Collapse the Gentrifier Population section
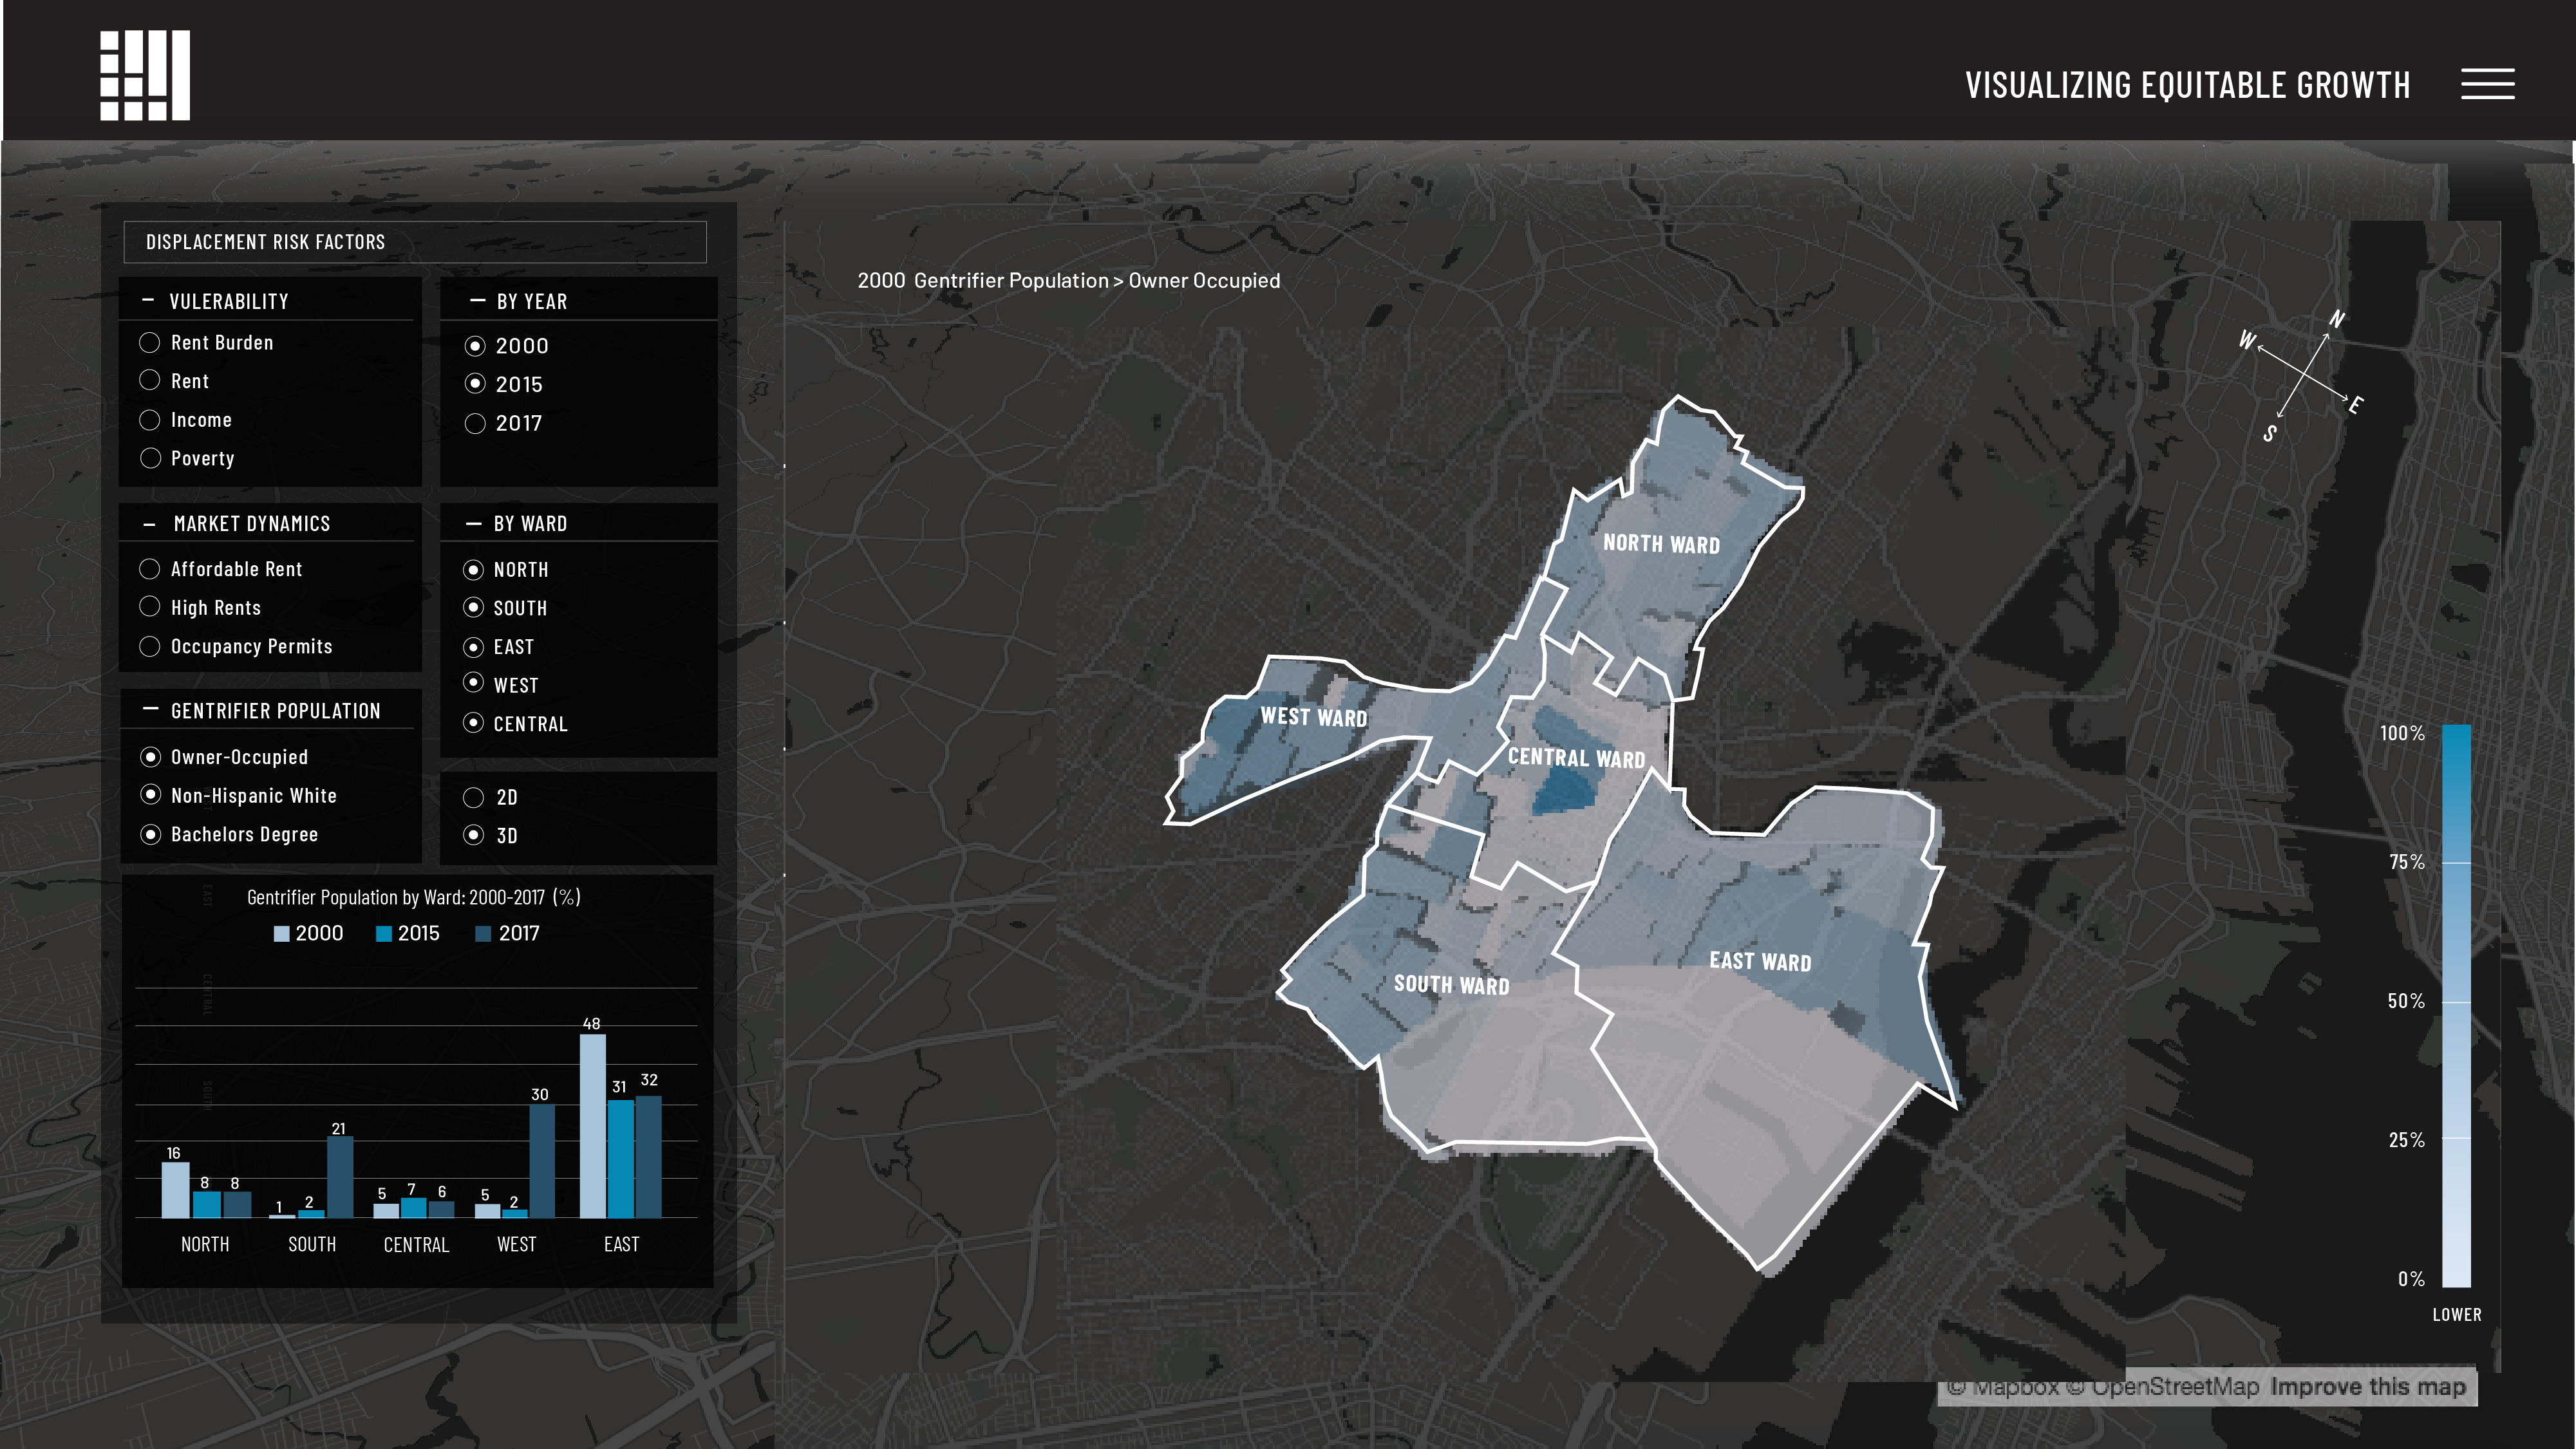This screenshot has width=2576, height=1449. click(x=150, y=709)
